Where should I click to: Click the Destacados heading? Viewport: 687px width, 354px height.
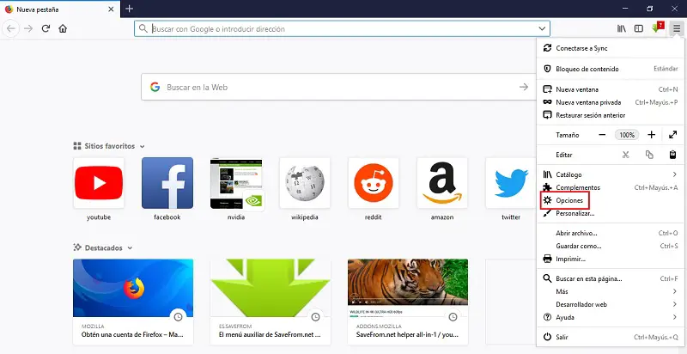[103, 248]
